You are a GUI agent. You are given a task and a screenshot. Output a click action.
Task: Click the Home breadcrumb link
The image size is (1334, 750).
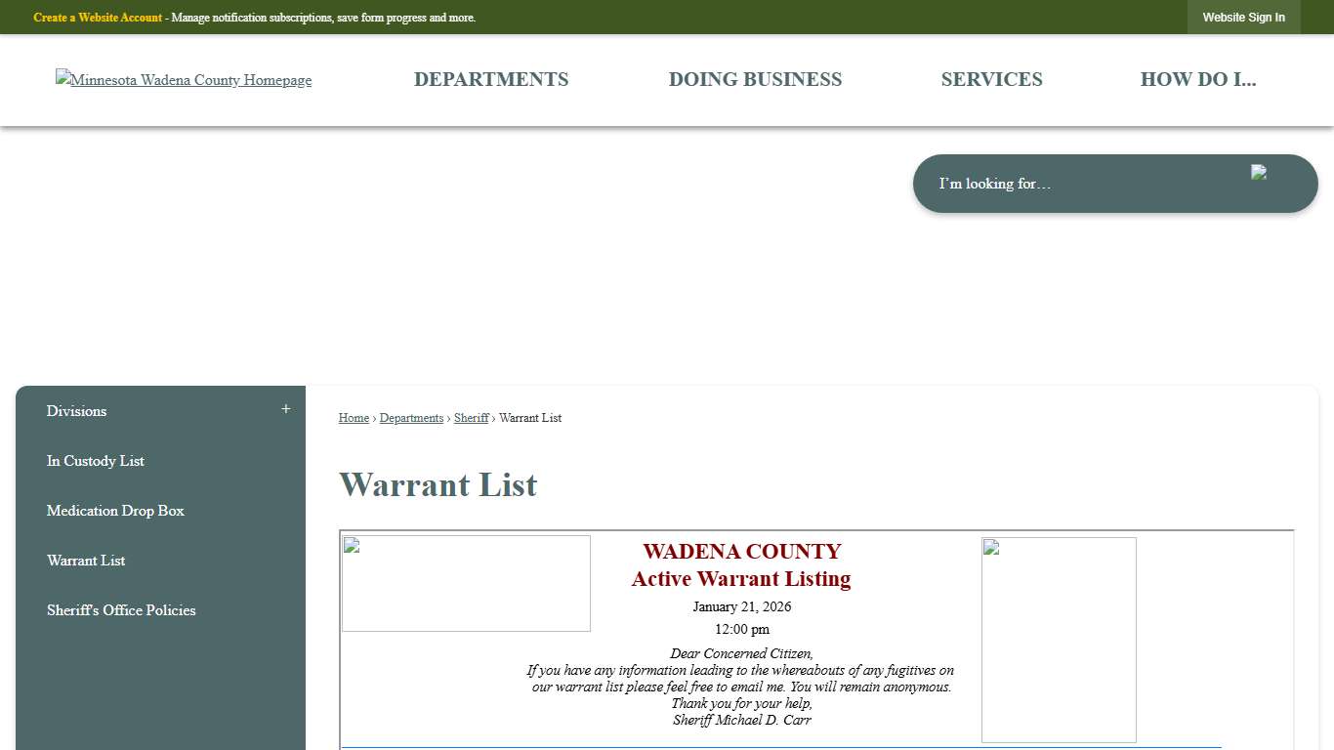(354, 418)
